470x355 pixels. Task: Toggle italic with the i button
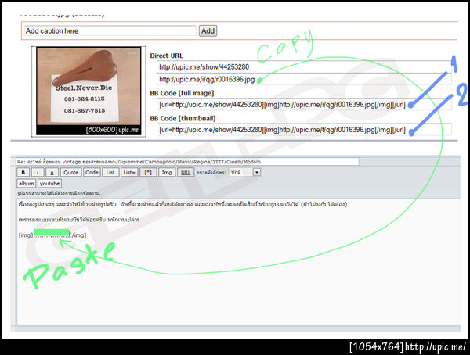click(x=38, y=172)
